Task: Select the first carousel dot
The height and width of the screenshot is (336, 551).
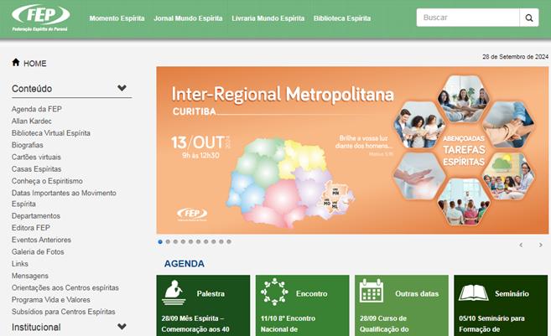Action: [160, 241]
